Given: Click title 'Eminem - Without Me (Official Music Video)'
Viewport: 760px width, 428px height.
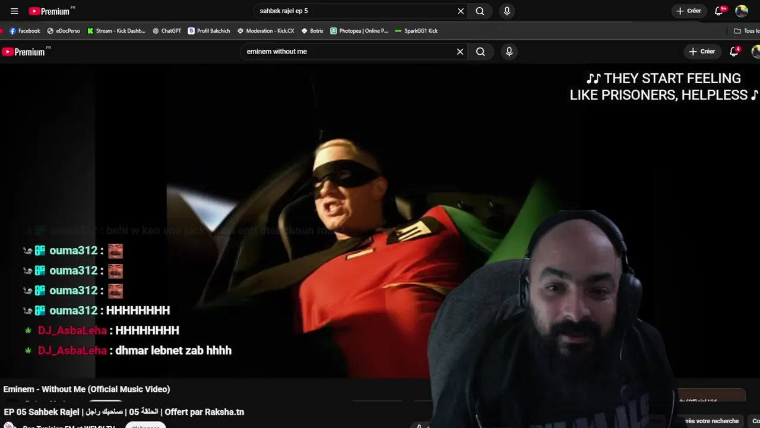Looking at the screenshot, I should tap(87, 389).
